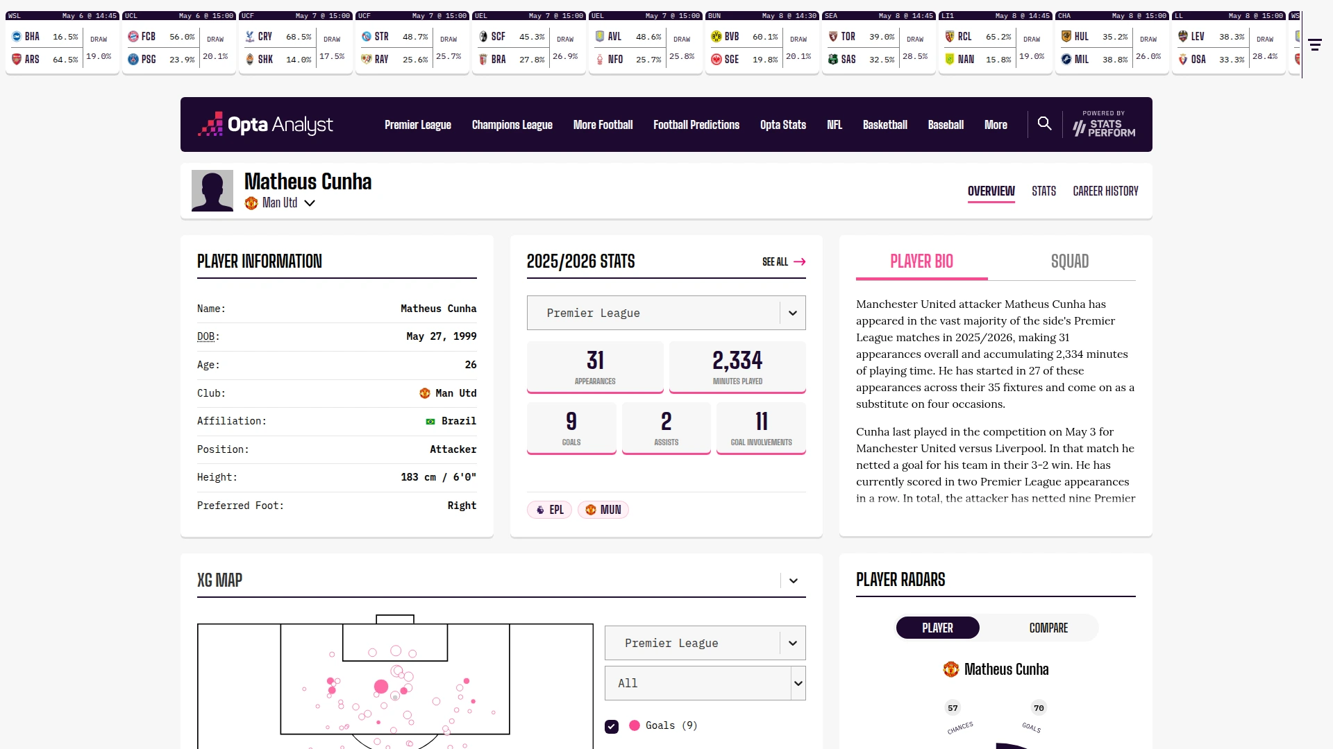Viewport: 1333px width, 749px height.
Task: Switch to the Overview tab
Action: click(991, 191)
